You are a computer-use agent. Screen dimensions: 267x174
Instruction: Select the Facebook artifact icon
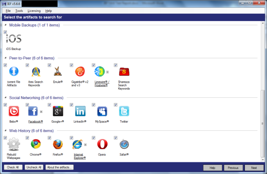33,111
